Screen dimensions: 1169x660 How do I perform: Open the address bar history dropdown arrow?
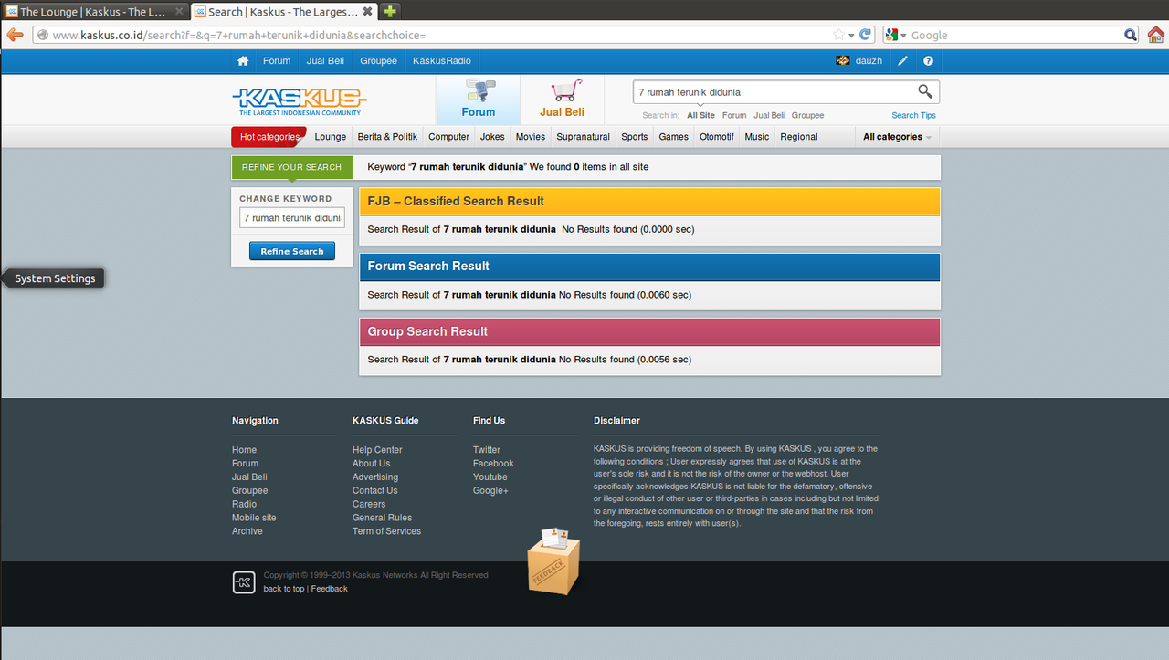(851, 36)
